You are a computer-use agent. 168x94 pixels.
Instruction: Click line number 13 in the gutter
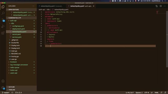[41, 39]
